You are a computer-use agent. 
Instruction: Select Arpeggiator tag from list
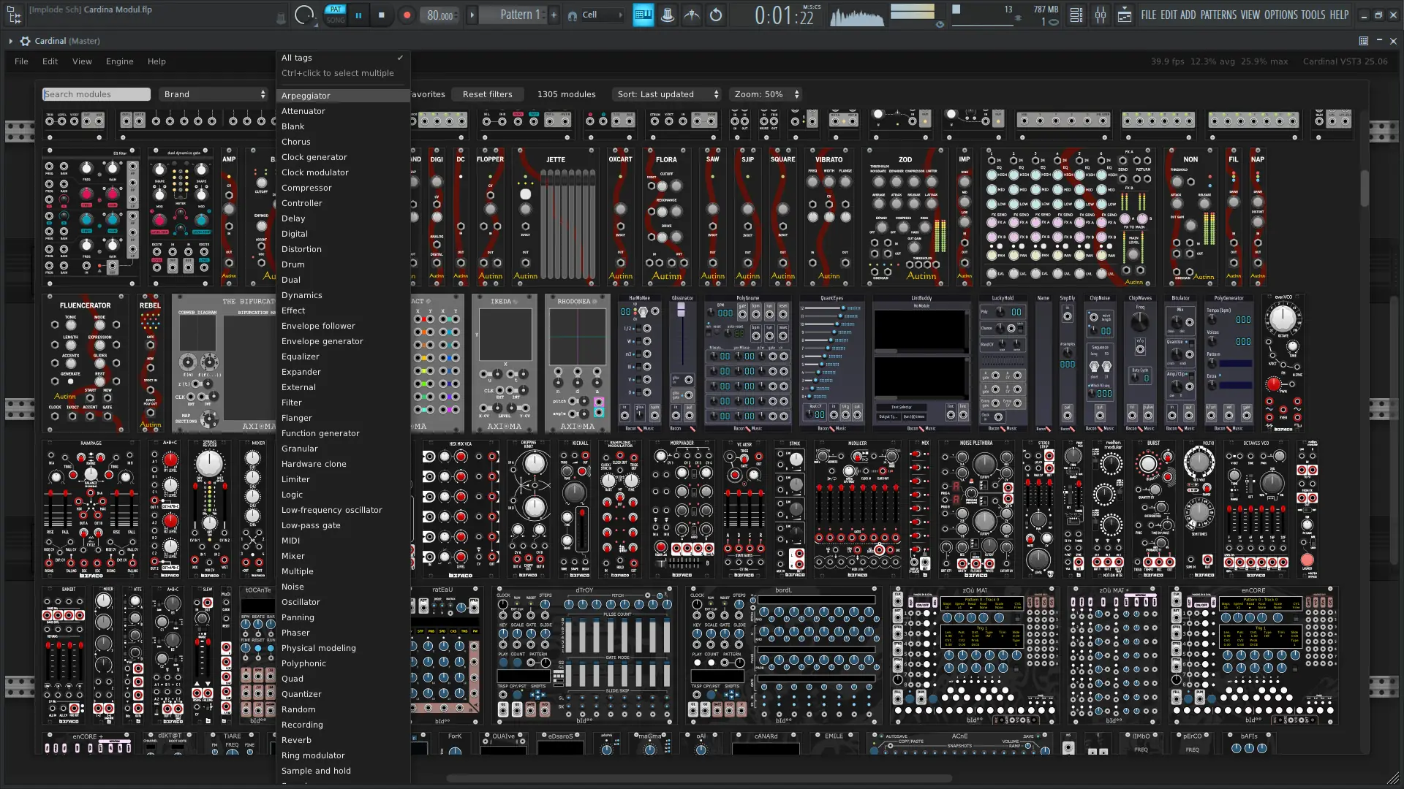(x=306, y=96)
